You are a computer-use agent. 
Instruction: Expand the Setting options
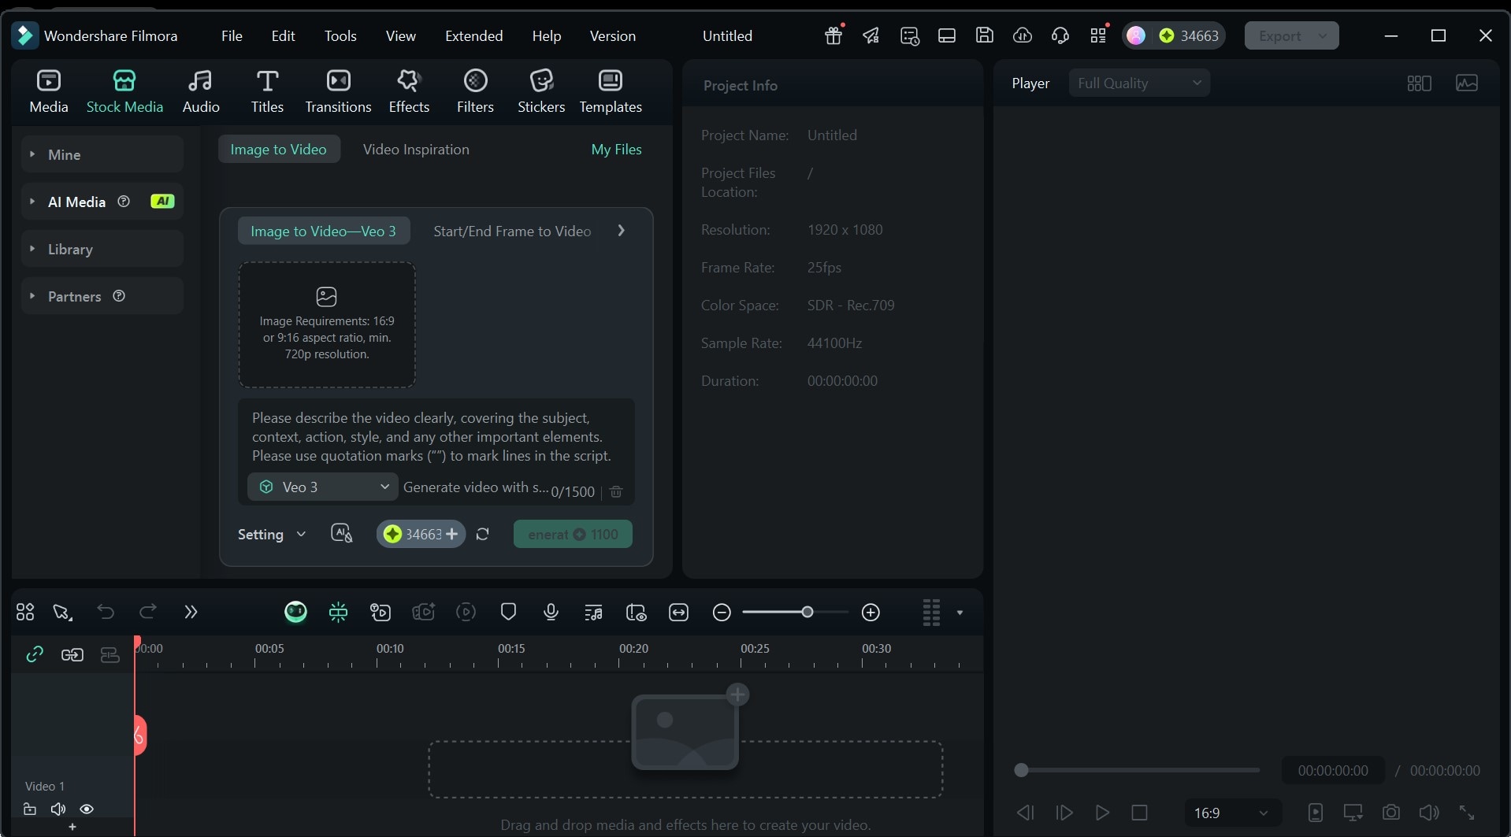tap(272, 535)
